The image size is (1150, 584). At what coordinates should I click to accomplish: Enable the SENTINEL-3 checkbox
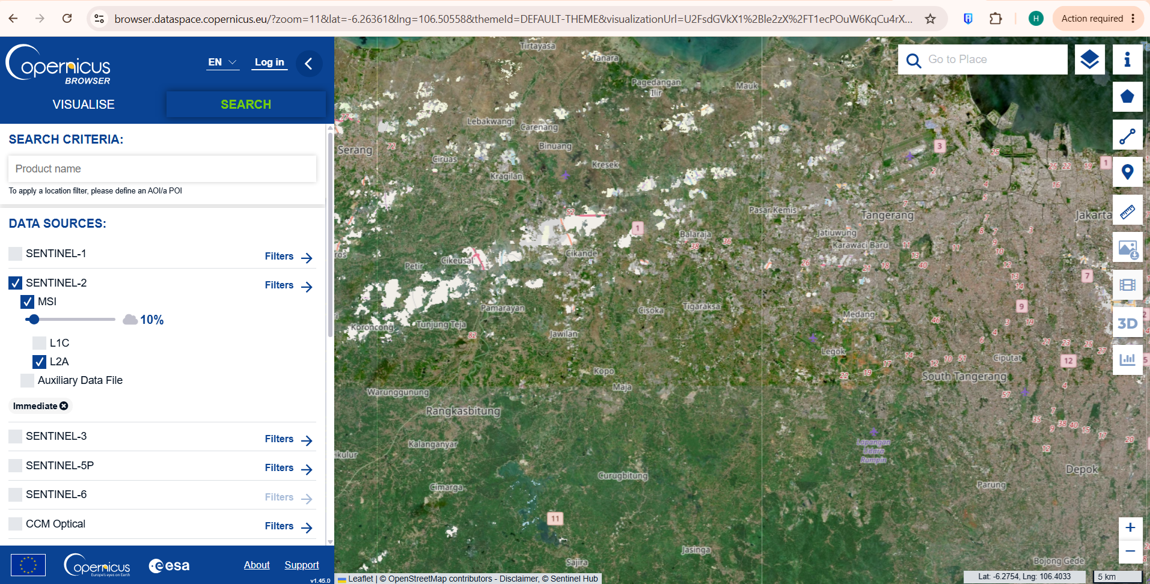16,436
